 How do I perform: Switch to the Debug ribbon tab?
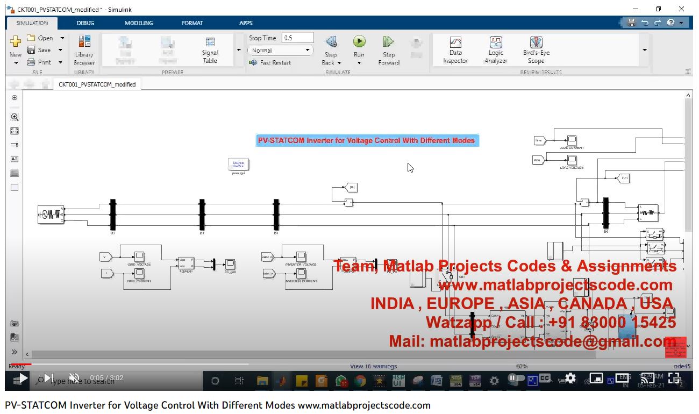85,23
